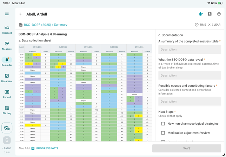Open resident profile clipboard icon
Viewport: 226px width, 157px height.
tap(210, 14)
